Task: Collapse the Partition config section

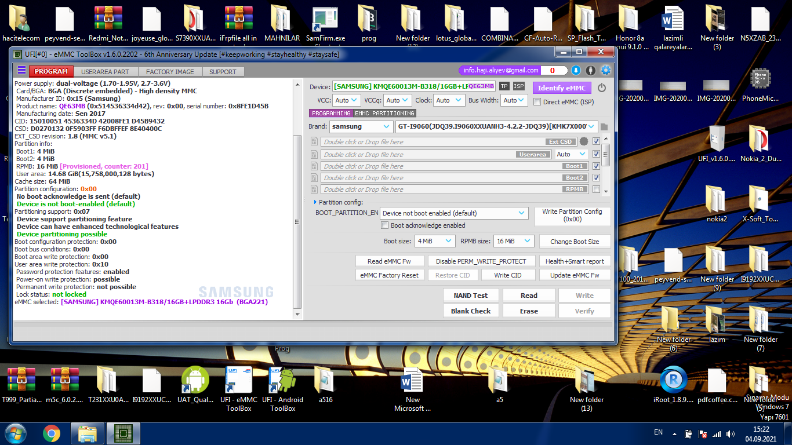Action: coord(315,202)
